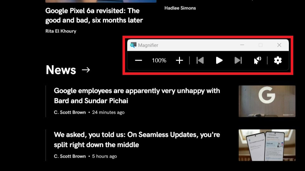Click C. Scott Brown on 5 hours ago article
Viewport: 305px width, 171px height.
pos(70,156)
